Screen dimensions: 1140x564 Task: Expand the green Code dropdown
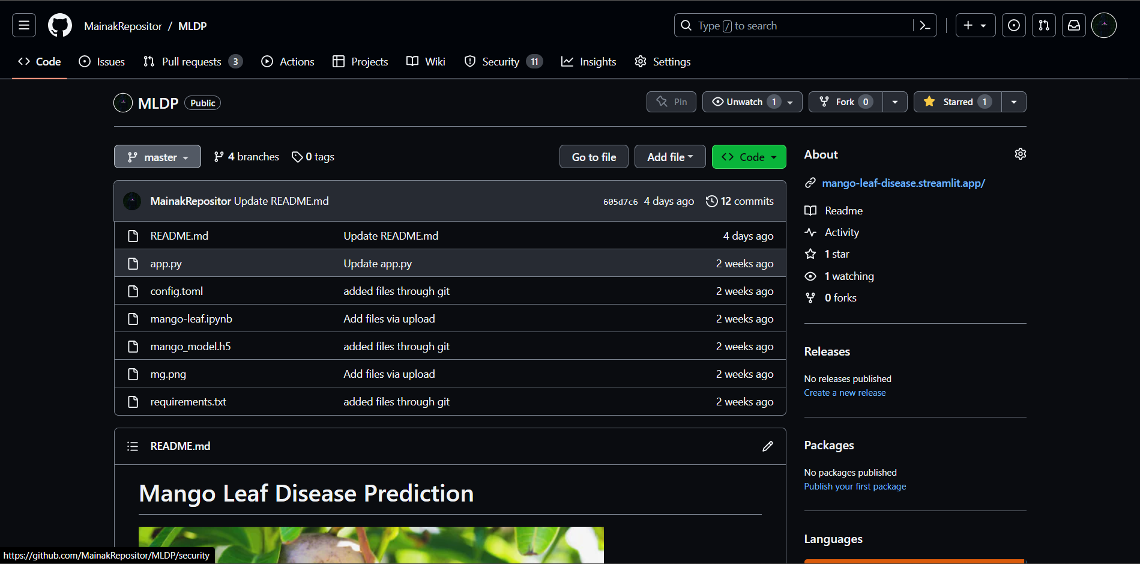(x=749, y=157)
